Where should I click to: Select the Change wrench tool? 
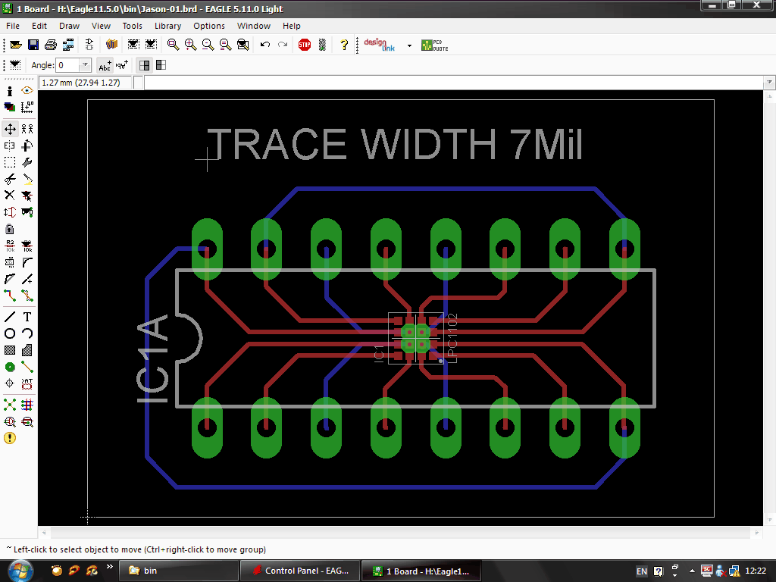click(x=27, y=162)
